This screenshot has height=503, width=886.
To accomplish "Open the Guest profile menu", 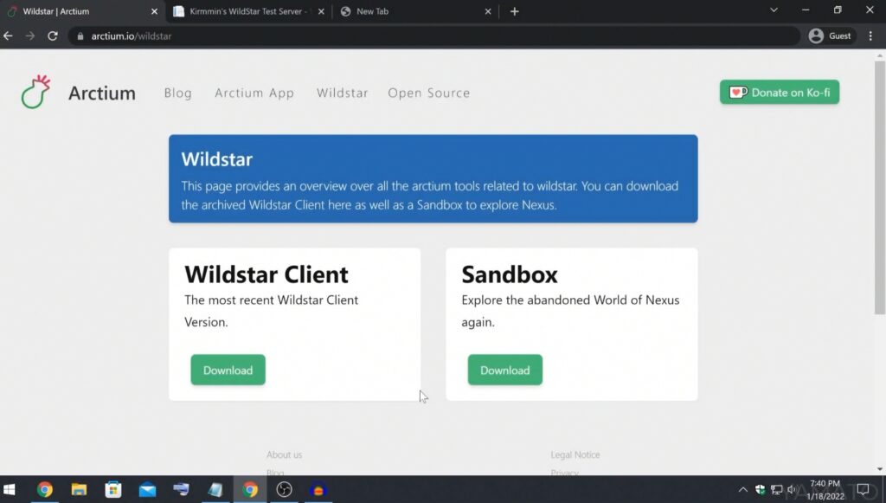I will 830,35.
